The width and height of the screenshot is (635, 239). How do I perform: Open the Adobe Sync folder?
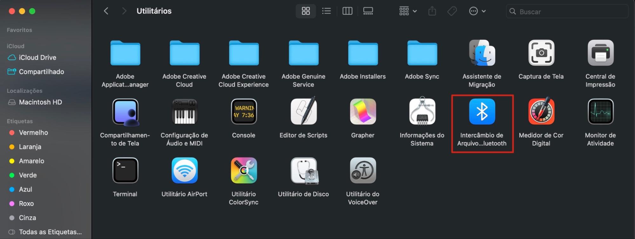point(422,53)
